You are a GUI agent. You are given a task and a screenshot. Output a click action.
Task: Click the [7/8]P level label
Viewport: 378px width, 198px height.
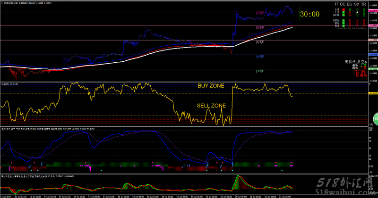[x=259, y=13]
